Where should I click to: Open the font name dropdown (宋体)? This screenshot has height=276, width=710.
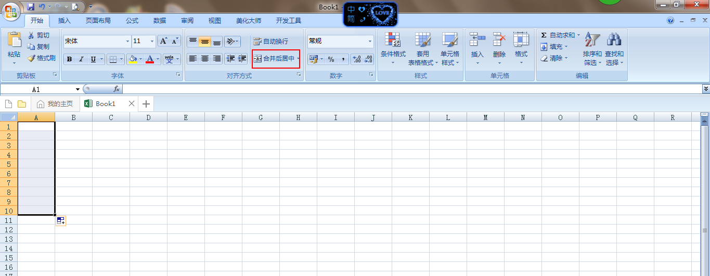point(127,42)
